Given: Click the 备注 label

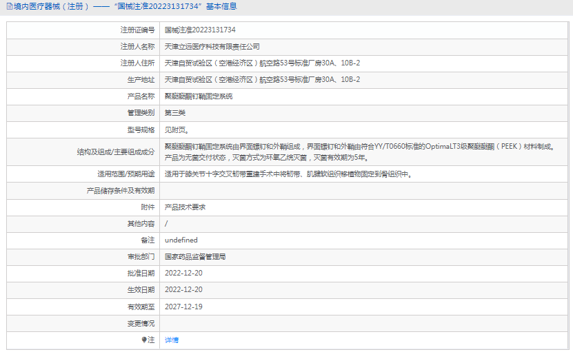Looking at the screenshot, I should [x=148, y=240].
